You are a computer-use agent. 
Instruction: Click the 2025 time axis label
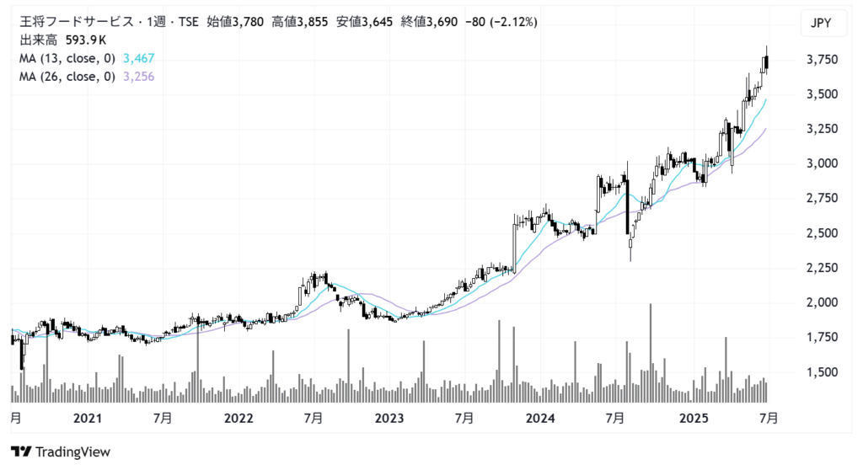694,419
